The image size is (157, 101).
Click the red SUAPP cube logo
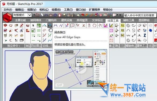[7, 18]
